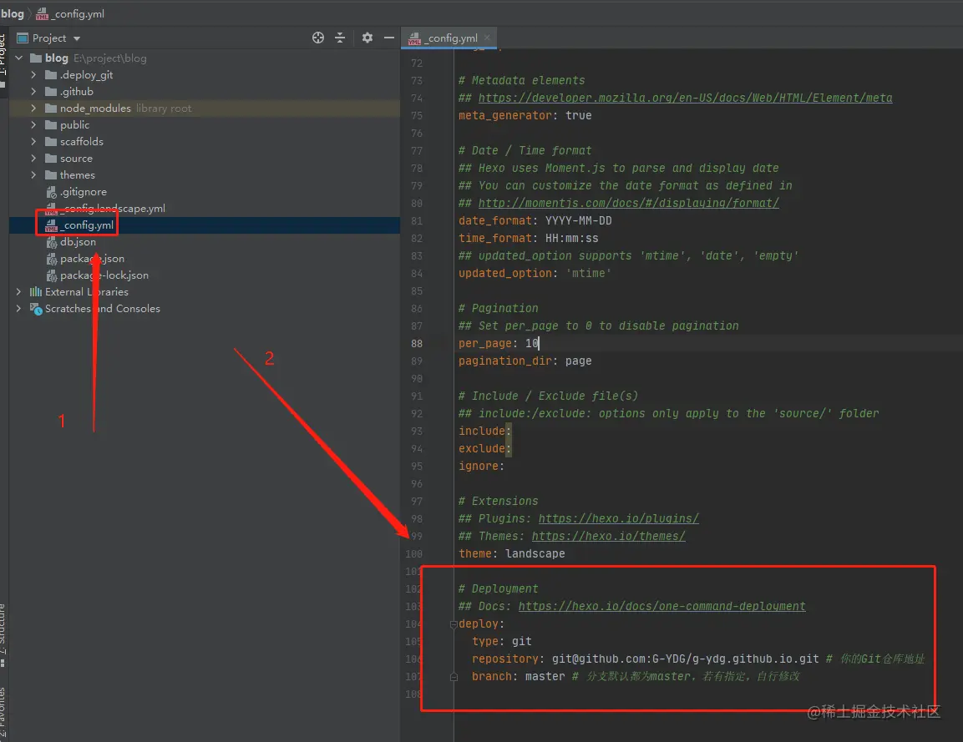963x742 pixels.
Task: Click the .deploy_git folder icon
Action: (x=51, y=75)
